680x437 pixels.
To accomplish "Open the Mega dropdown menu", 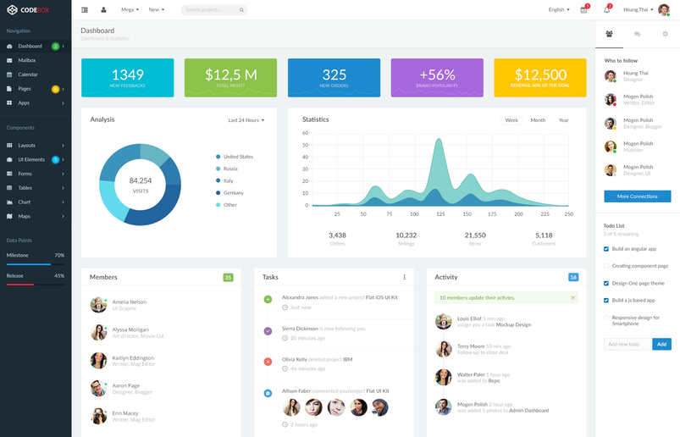I will point(130,9).
